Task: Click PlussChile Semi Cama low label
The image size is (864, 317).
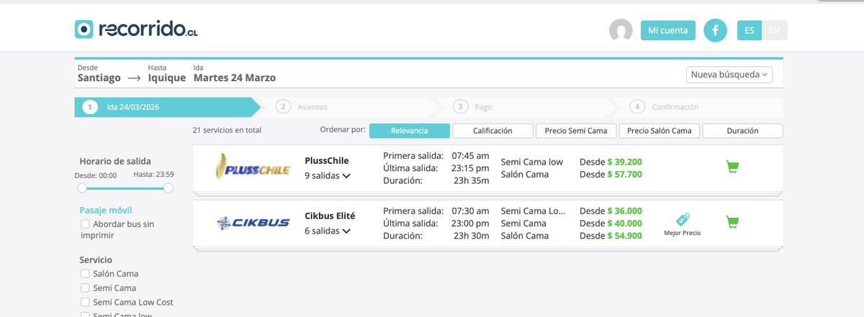Action: (x=532, y=162)
